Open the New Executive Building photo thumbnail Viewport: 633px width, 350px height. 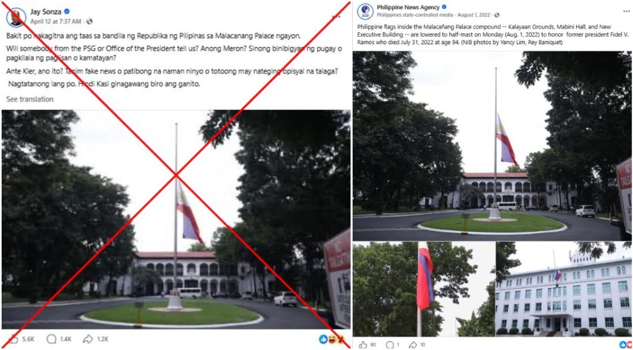[563, 289]
